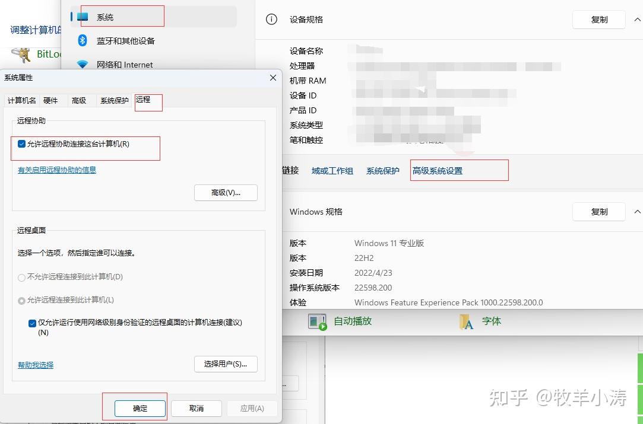
Task: Toggle Network Level Authentication checkbox
Action: [32, 323]
